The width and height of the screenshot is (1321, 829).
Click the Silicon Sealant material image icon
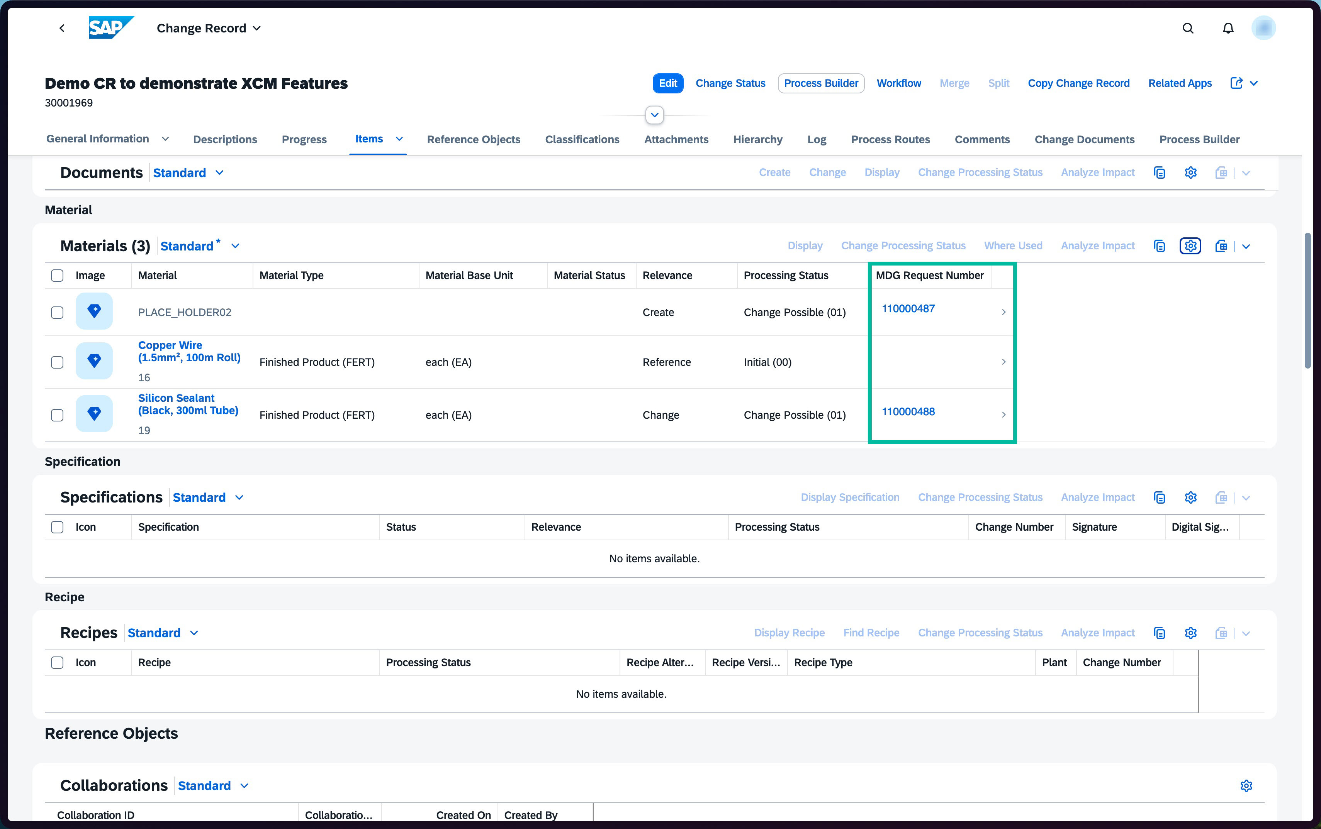coord(94,413)
